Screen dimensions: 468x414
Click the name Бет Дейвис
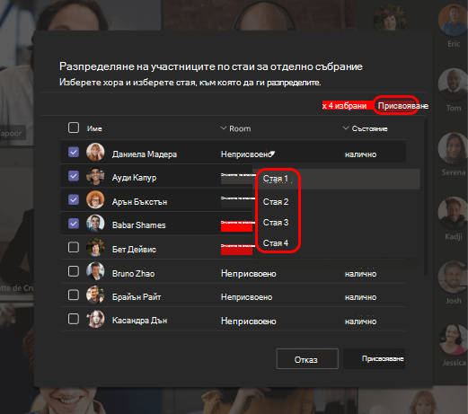tap(134, 250)
